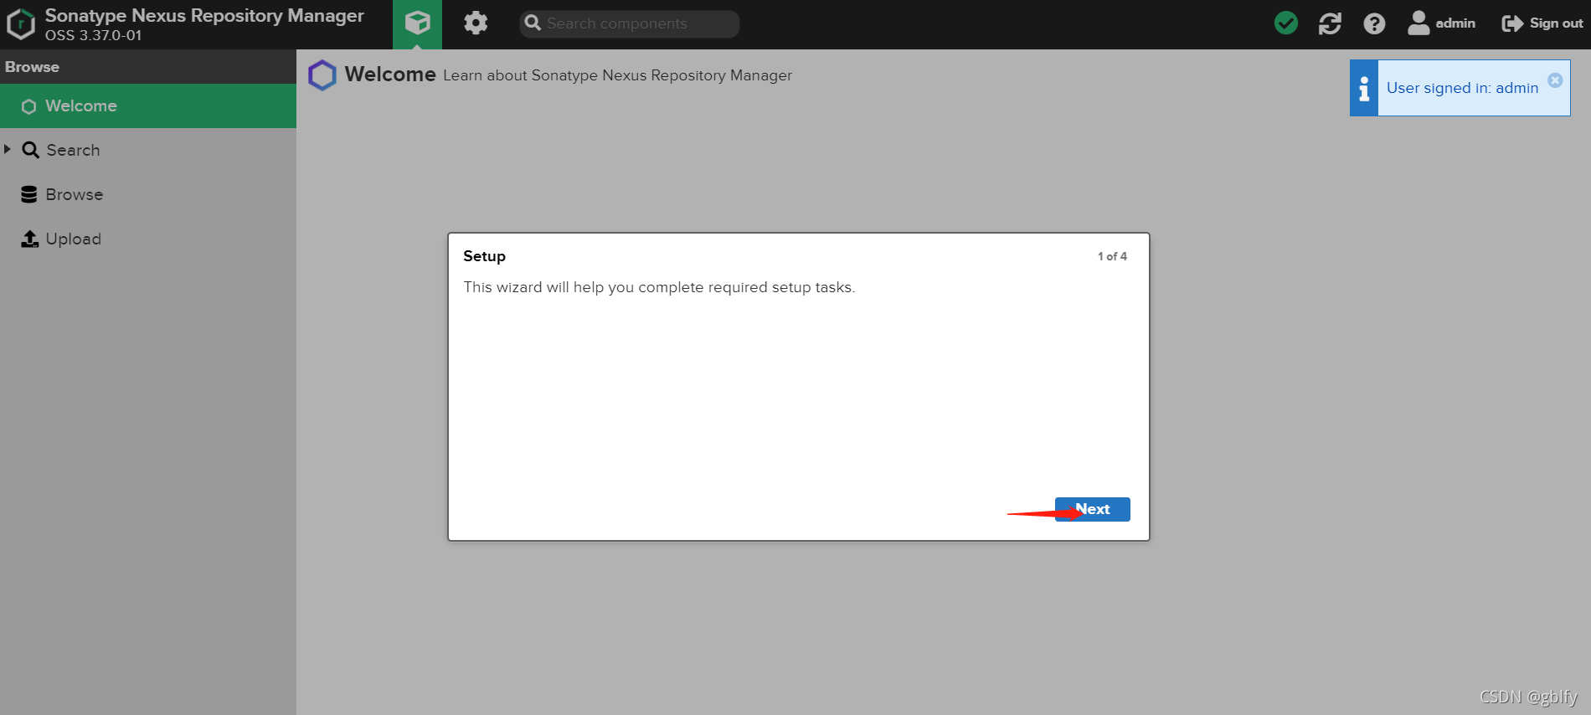Open the admin user account
Viewport: 1591px width, 715px height.
[1441, 23]
